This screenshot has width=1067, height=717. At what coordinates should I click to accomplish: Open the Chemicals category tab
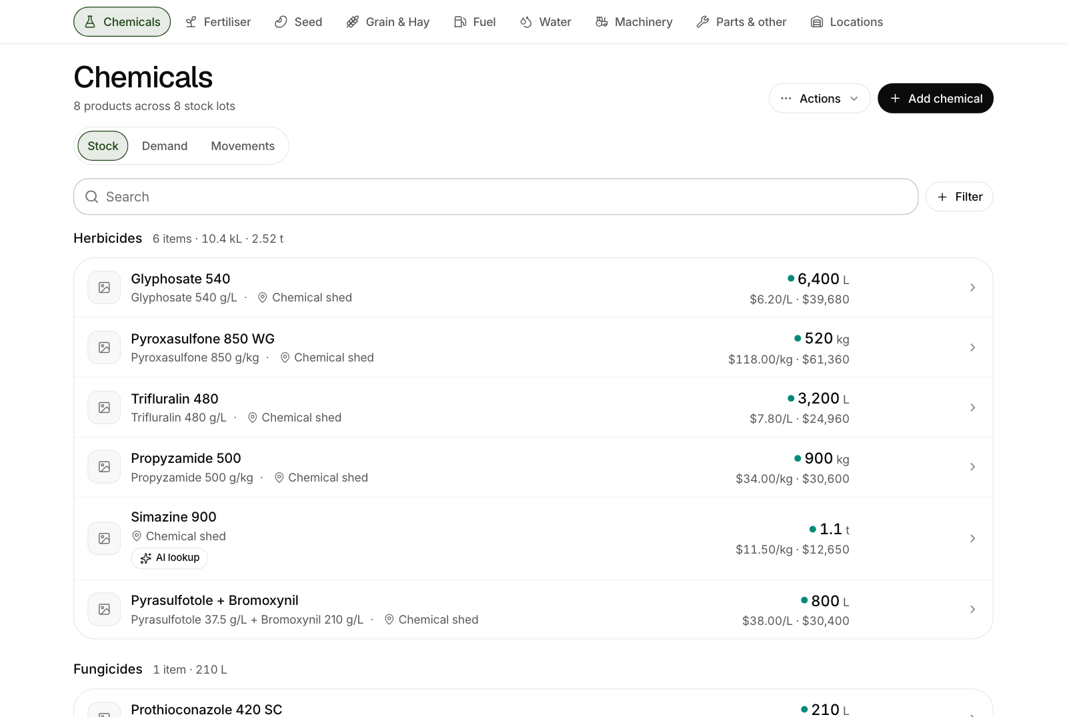pyautogui.click(x=122, y=22)
